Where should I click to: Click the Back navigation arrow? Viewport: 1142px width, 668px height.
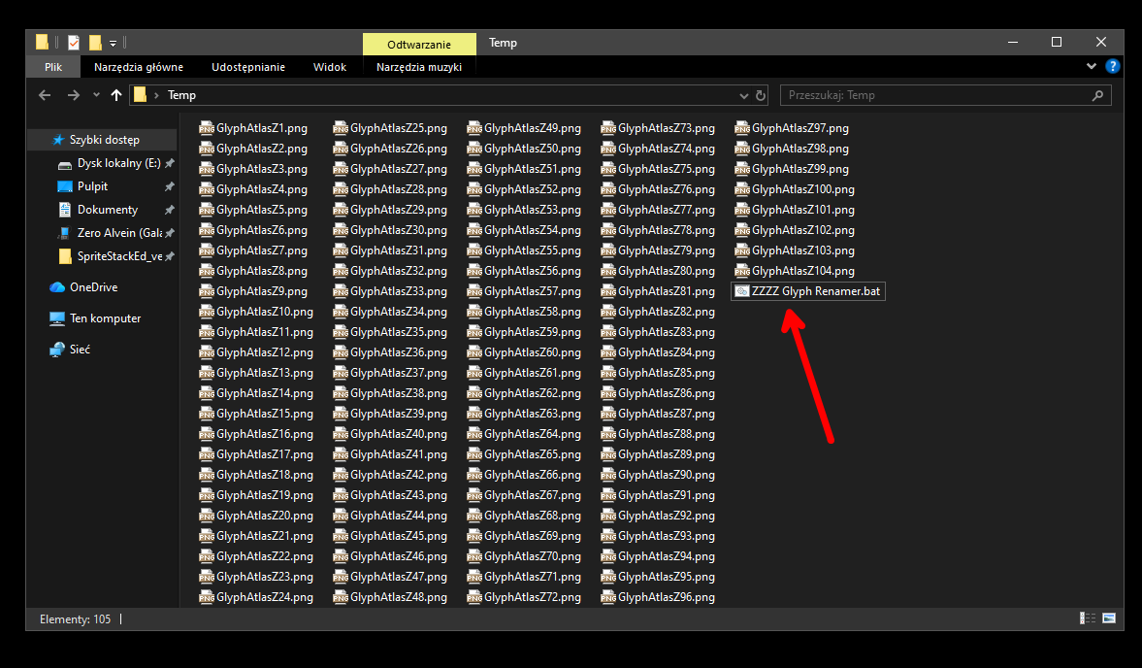click(45, 95)
